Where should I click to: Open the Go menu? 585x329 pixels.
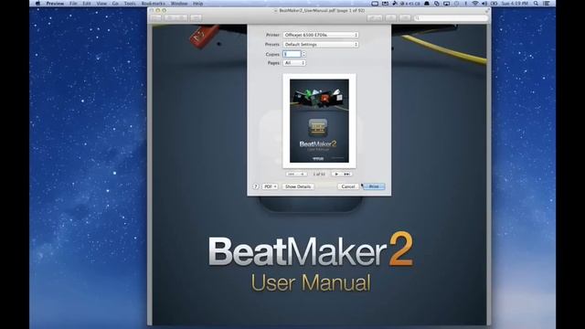coord(115,4)
